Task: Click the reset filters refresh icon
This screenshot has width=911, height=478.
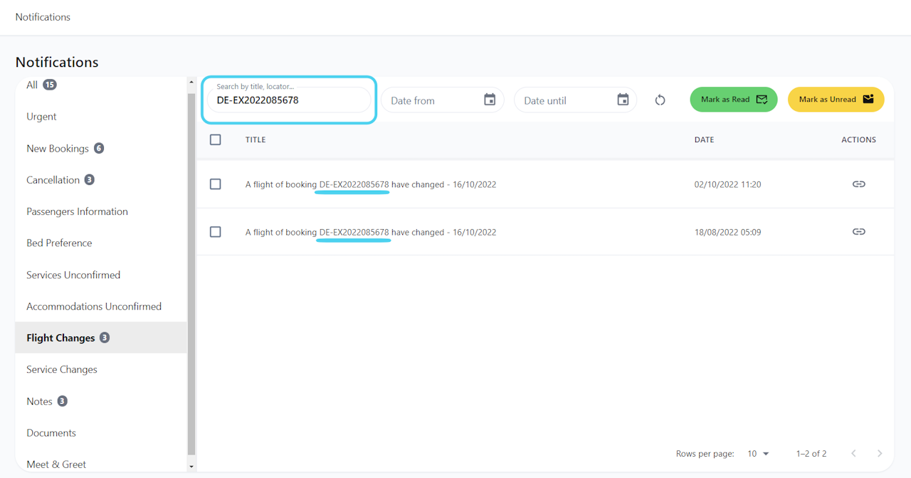Action: tap(660, 100)
